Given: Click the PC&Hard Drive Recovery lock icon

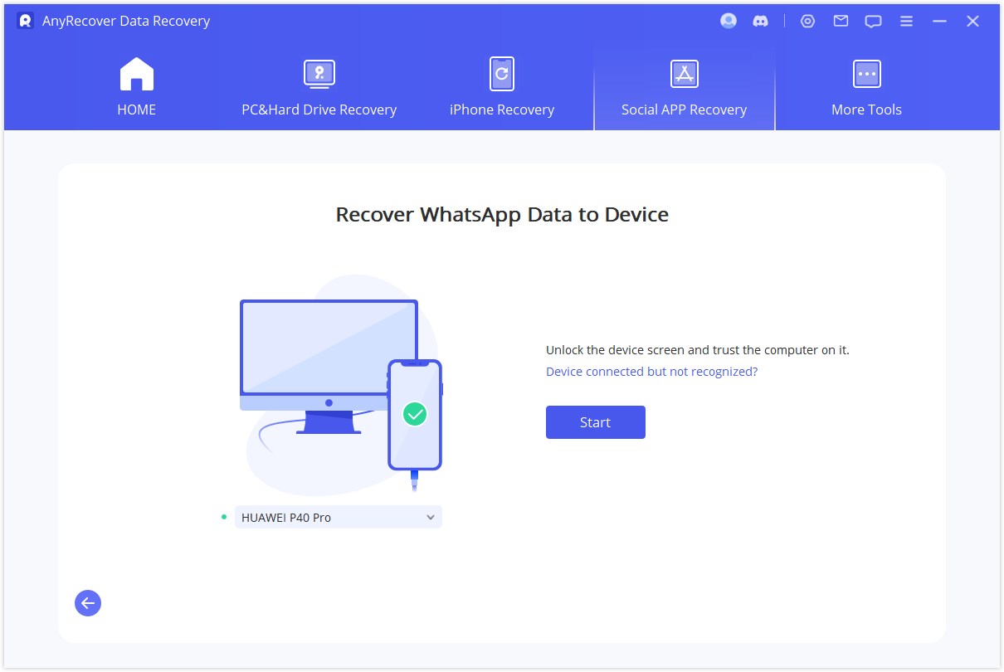Looking at the screenshot, I should tap(319, 74).
